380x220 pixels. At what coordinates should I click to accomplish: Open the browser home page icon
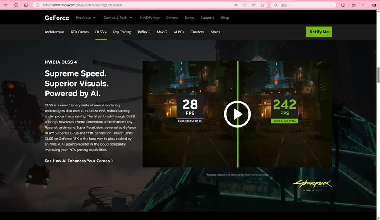pyautogui.click(x=26, y=5)
